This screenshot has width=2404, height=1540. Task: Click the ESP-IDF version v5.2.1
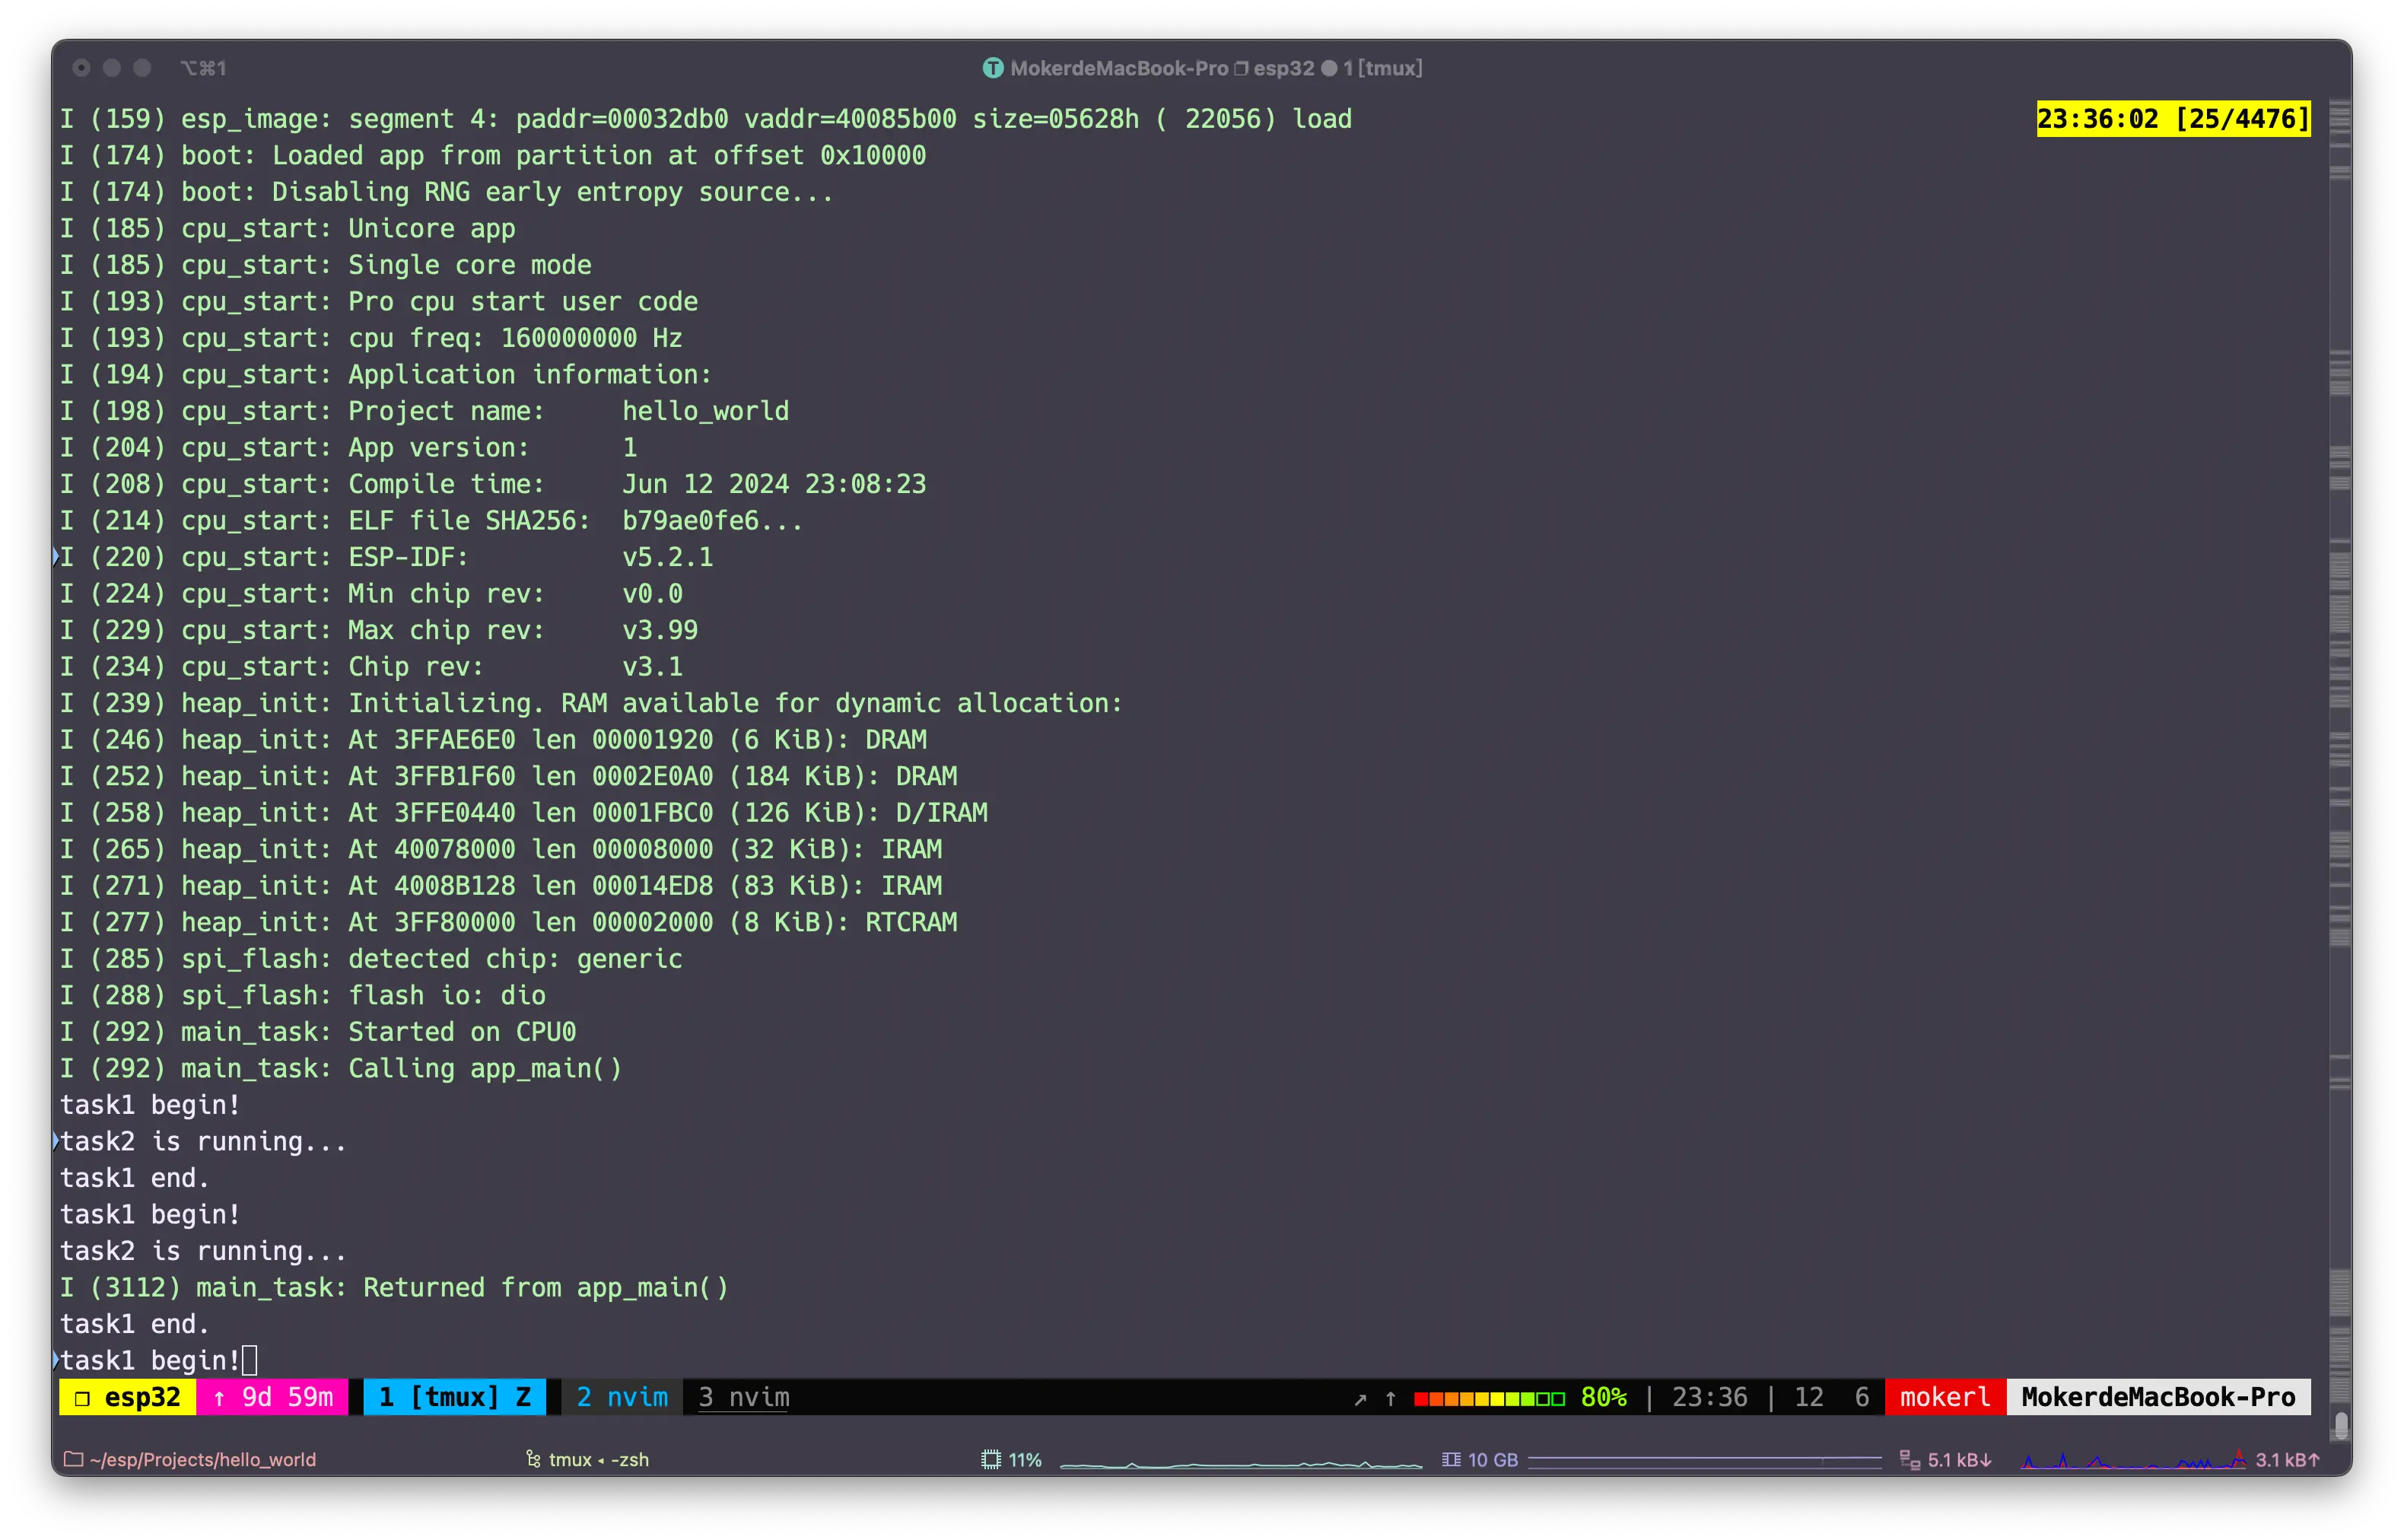tap(668, 557)
